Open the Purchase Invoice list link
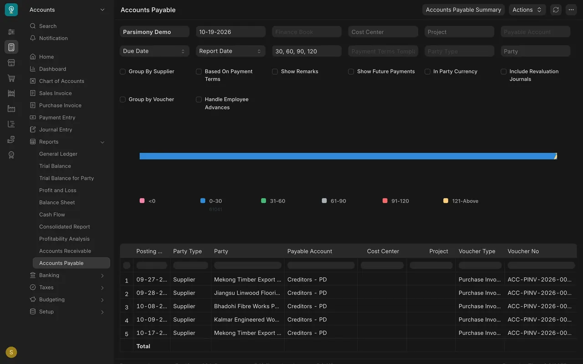The image size is (583, 364). point(60,106)
